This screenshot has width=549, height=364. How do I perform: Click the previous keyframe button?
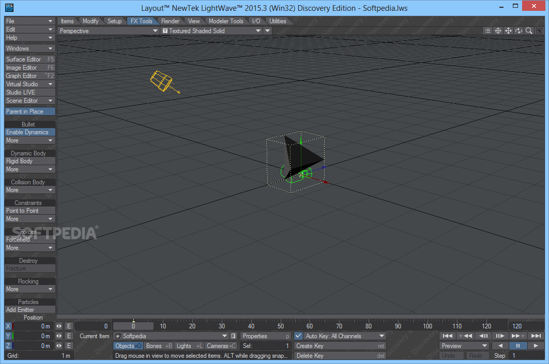coord(465,336)
